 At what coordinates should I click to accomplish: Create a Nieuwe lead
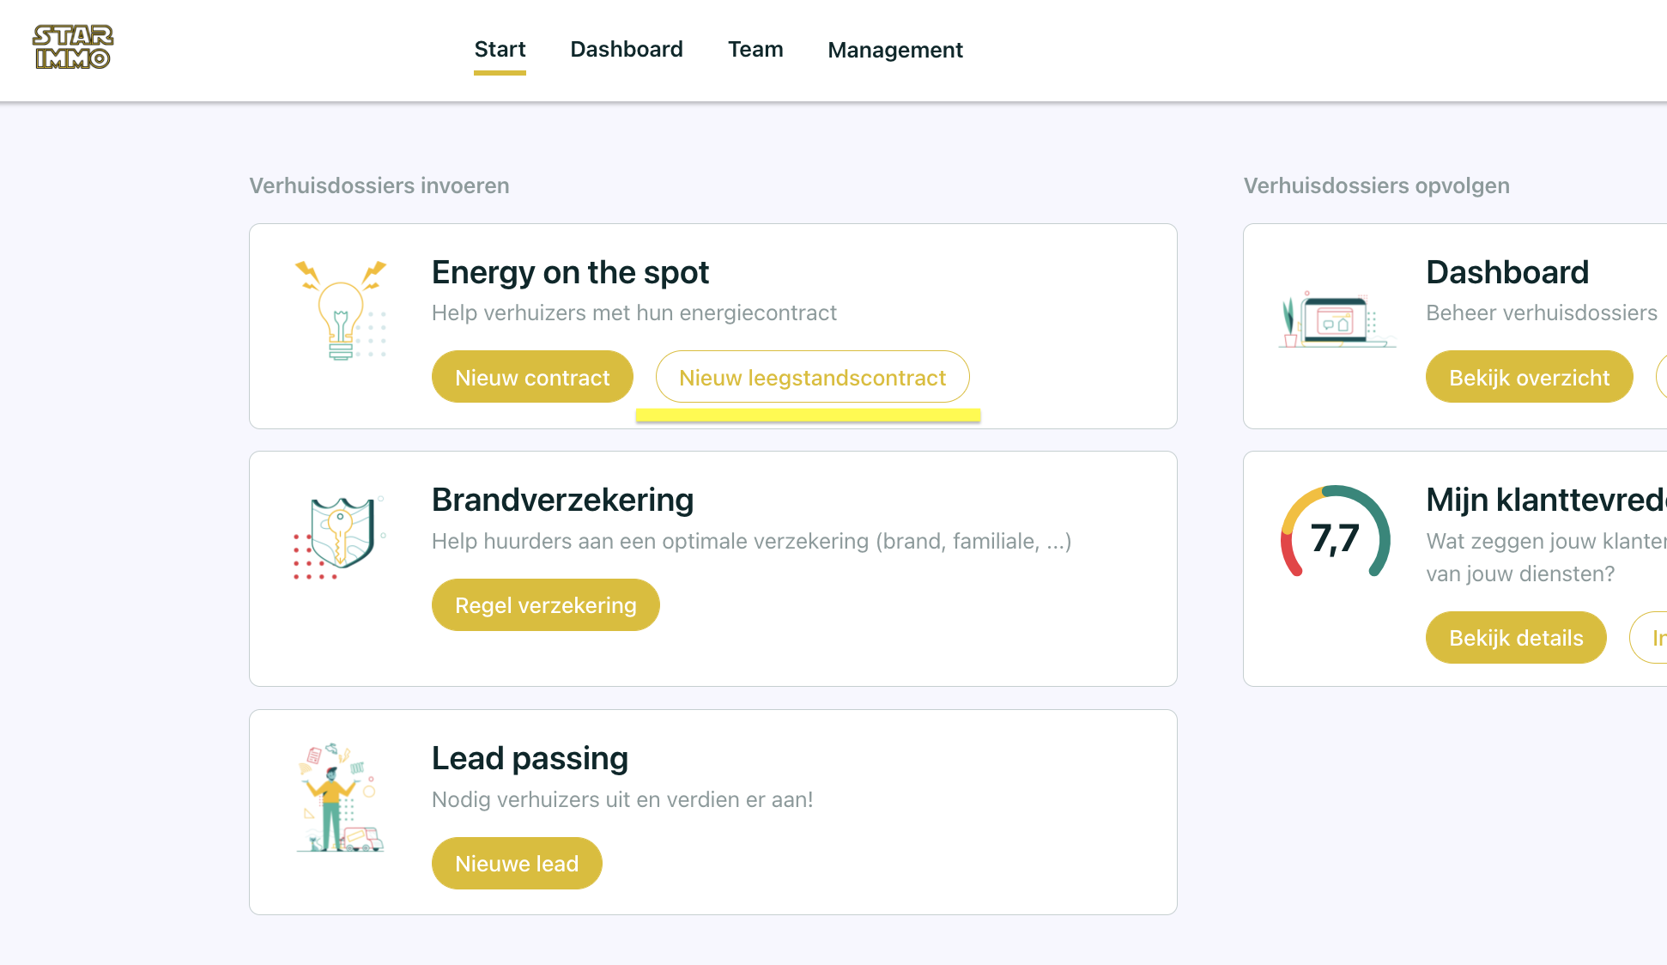point(517,864)
